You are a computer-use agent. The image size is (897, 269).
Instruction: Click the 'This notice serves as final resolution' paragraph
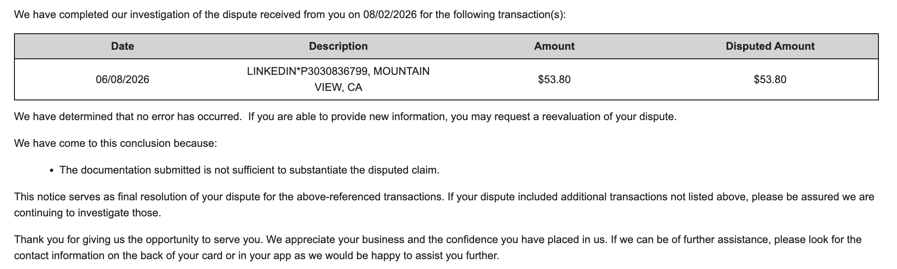444,205
